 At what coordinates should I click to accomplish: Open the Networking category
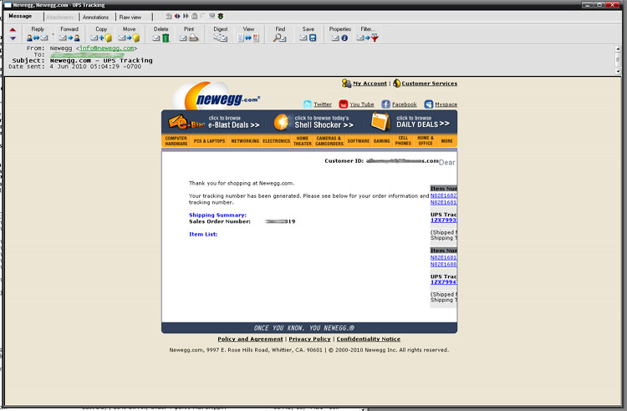245,140
